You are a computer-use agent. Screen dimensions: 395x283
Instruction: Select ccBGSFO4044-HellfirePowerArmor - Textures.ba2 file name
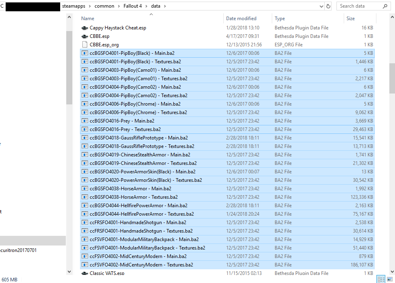click(x=142, y=214)
